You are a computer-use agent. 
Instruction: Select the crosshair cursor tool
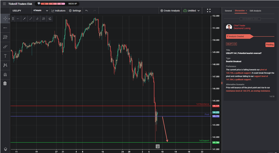tap(5, 19)
